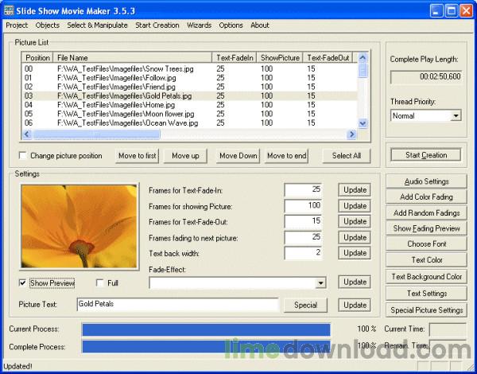Image resolution: width=477 pixels, height=374 pixels.
Task: Open Text Background Color picker
Action: click(x=426, y=277)
